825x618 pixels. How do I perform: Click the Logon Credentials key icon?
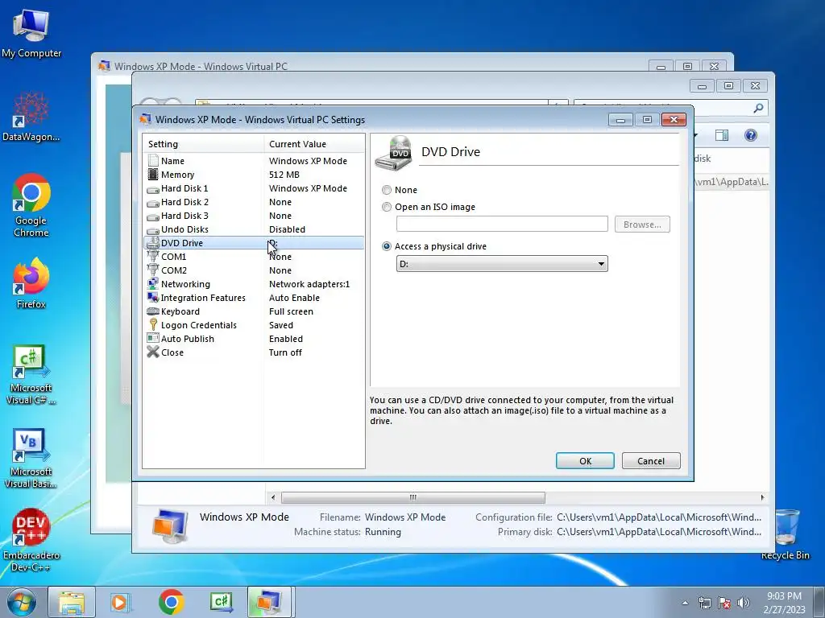[153, 325]
